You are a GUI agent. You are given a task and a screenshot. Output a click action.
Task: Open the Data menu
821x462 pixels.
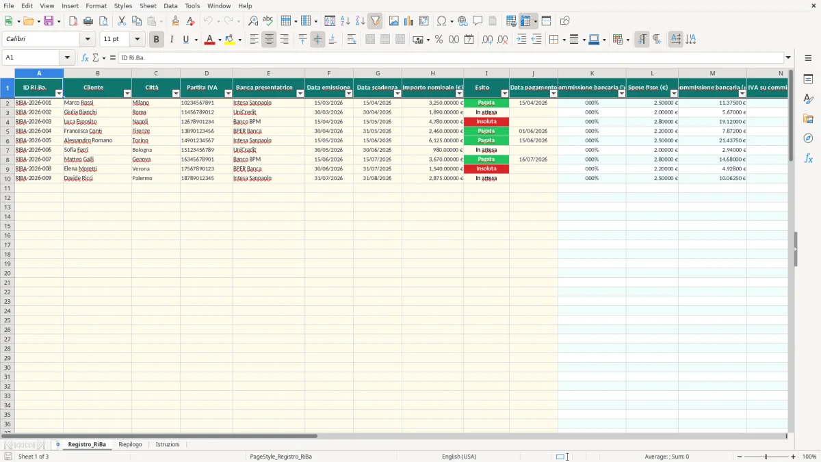(170, 5)
